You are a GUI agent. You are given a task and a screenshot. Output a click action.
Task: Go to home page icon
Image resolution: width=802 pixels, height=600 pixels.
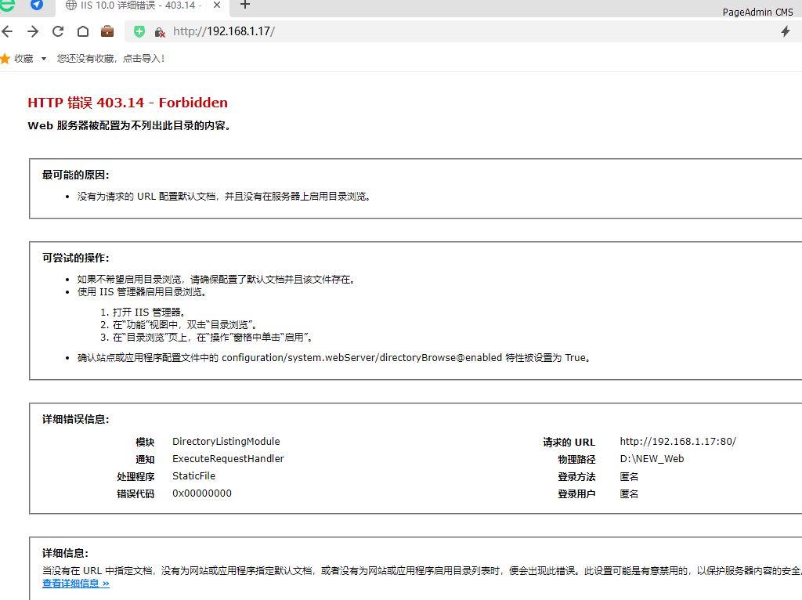click(x=83, y=31)
